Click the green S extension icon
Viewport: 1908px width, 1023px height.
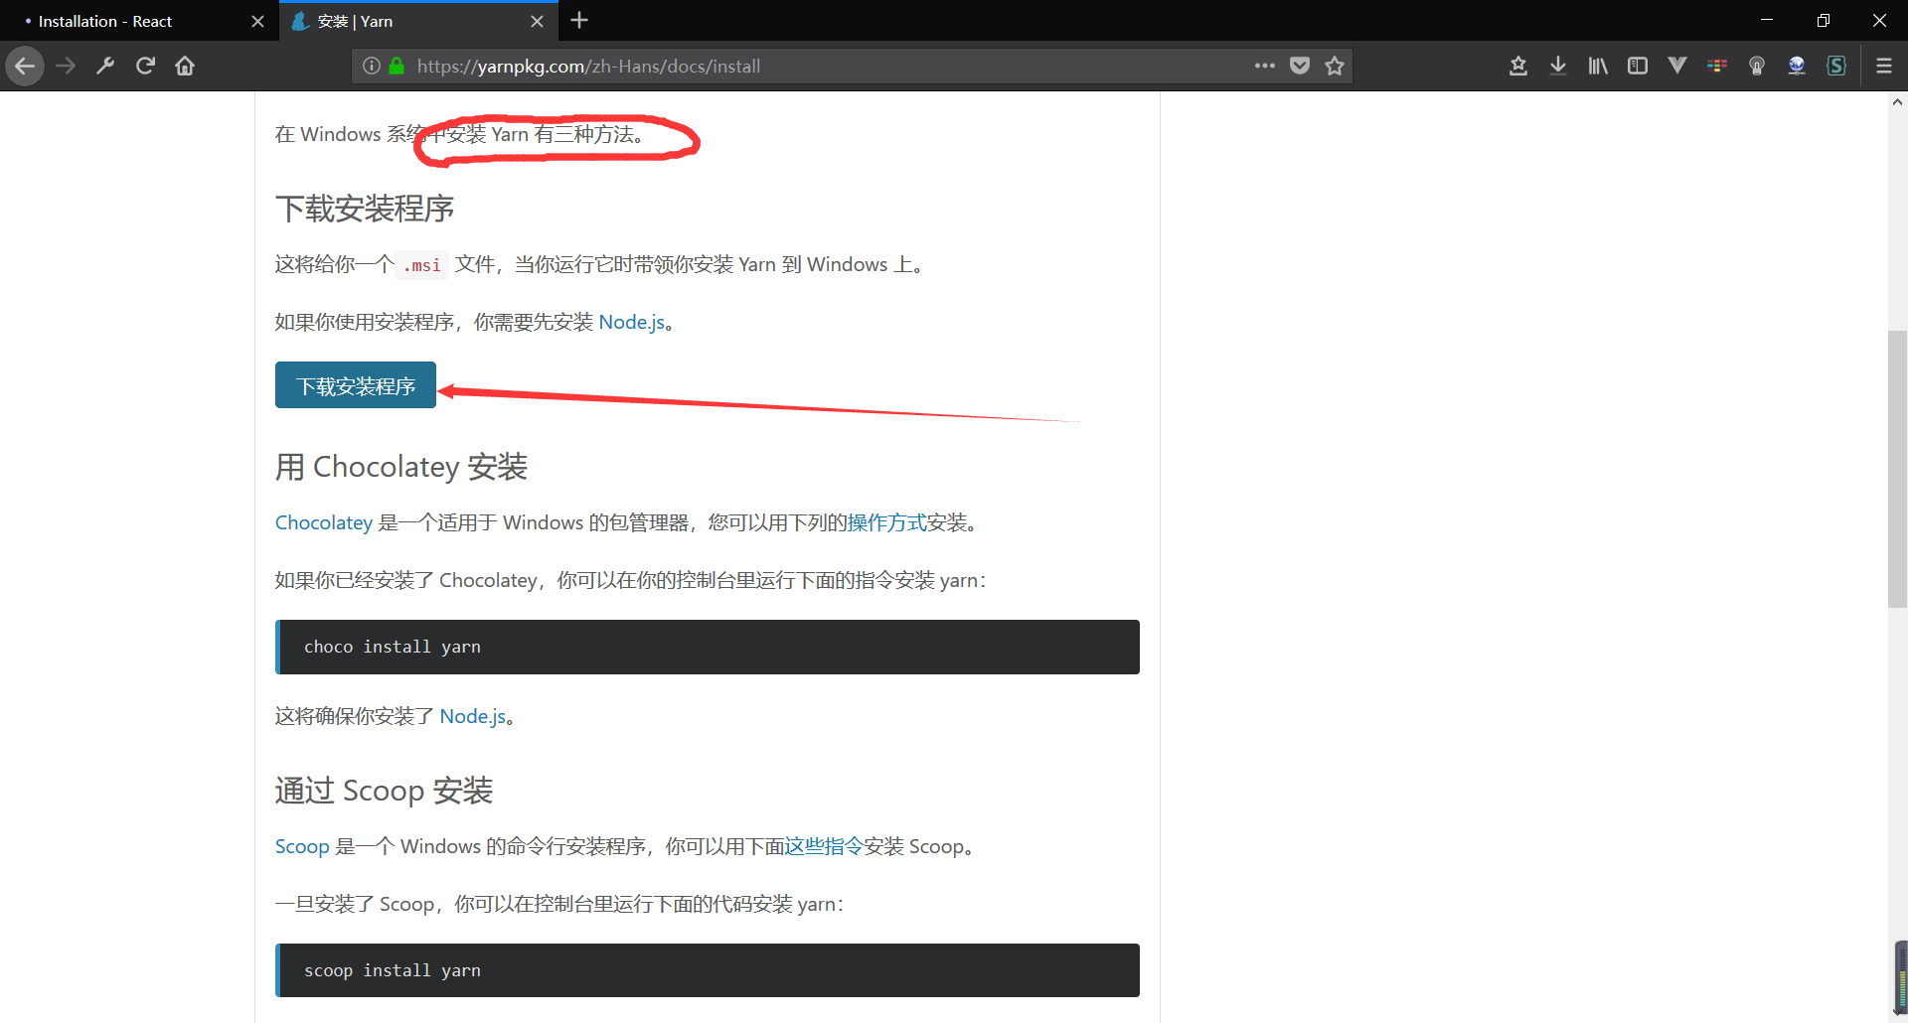1836,67
